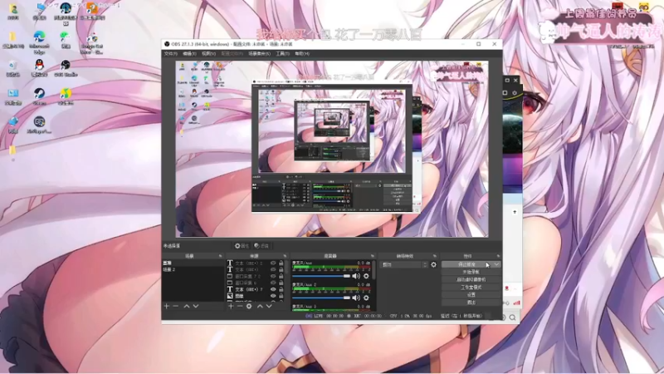Viewport: 664px width, 374px height.
Task: Expand the arrow next to 停止推流
Action: [x=496, y=264]
